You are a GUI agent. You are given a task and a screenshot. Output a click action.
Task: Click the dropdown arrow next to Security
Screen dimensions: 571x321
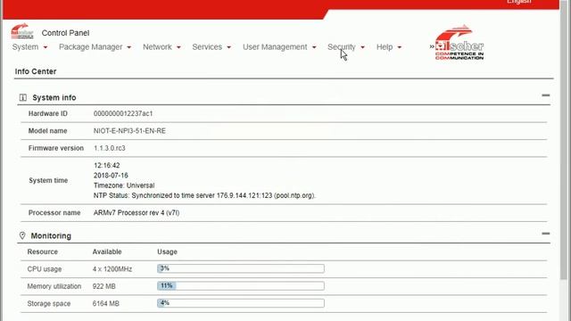tap(363, 47)
